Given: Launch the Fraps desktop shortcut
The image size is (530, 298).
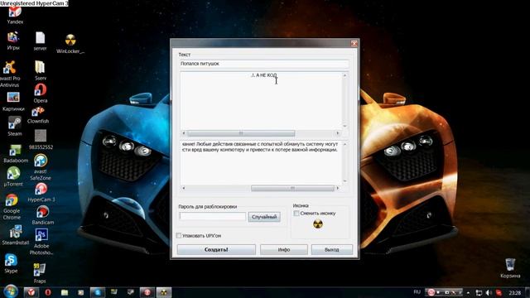Looking at the screenshot, I should (40, 273).
